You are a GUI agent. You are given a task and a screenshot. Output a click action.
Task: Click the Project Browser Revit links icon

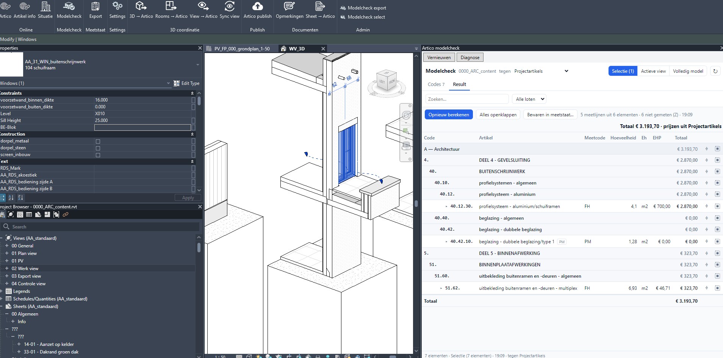click(66, 215)
